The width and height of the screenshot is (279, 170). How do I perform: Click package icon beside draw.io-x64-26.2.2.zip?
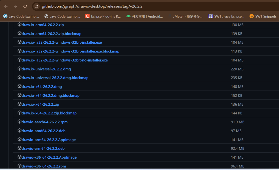coord(19,104)
